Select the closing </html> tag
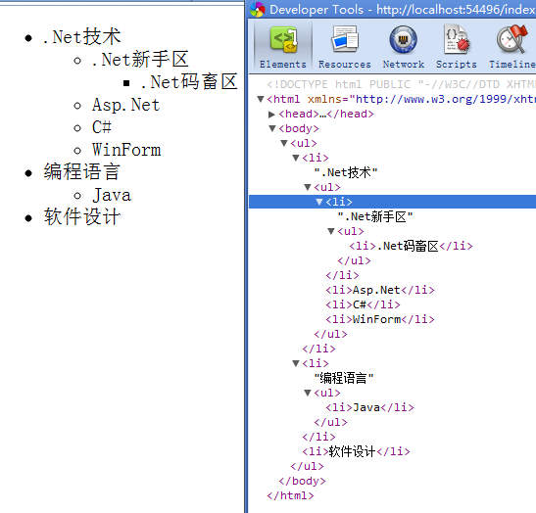This screenshot has height=513, width=536. point(290,495)
